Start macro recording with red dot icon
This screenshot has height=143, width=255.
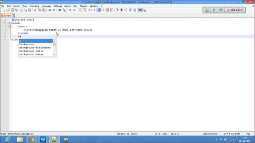pos(117,10)
